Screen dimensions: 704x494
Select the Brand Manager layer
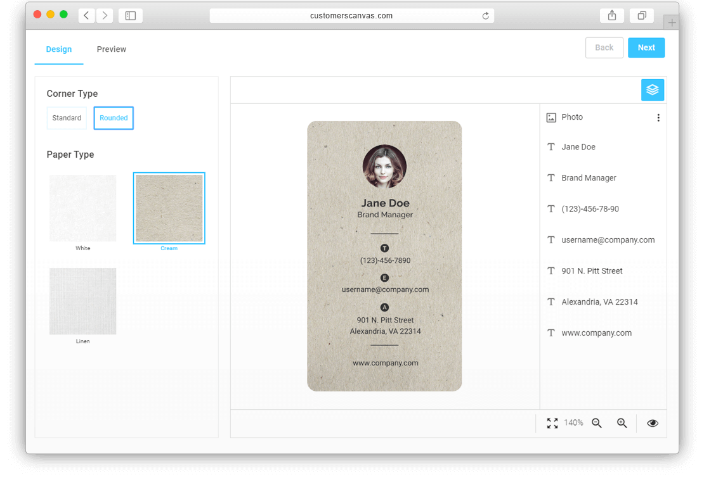coord(603,178)
